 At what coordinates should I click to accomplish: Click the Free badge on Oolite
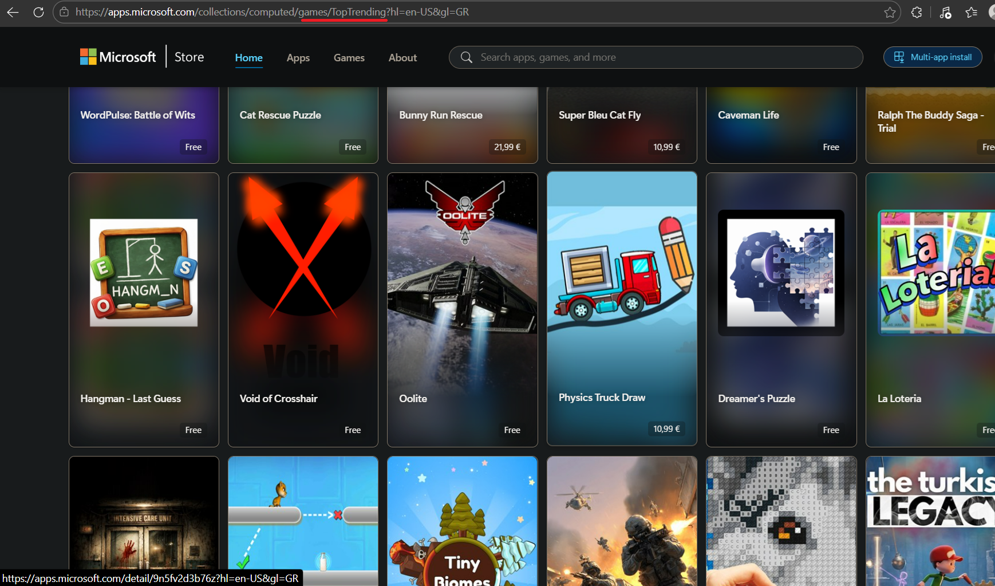point(512,430)
